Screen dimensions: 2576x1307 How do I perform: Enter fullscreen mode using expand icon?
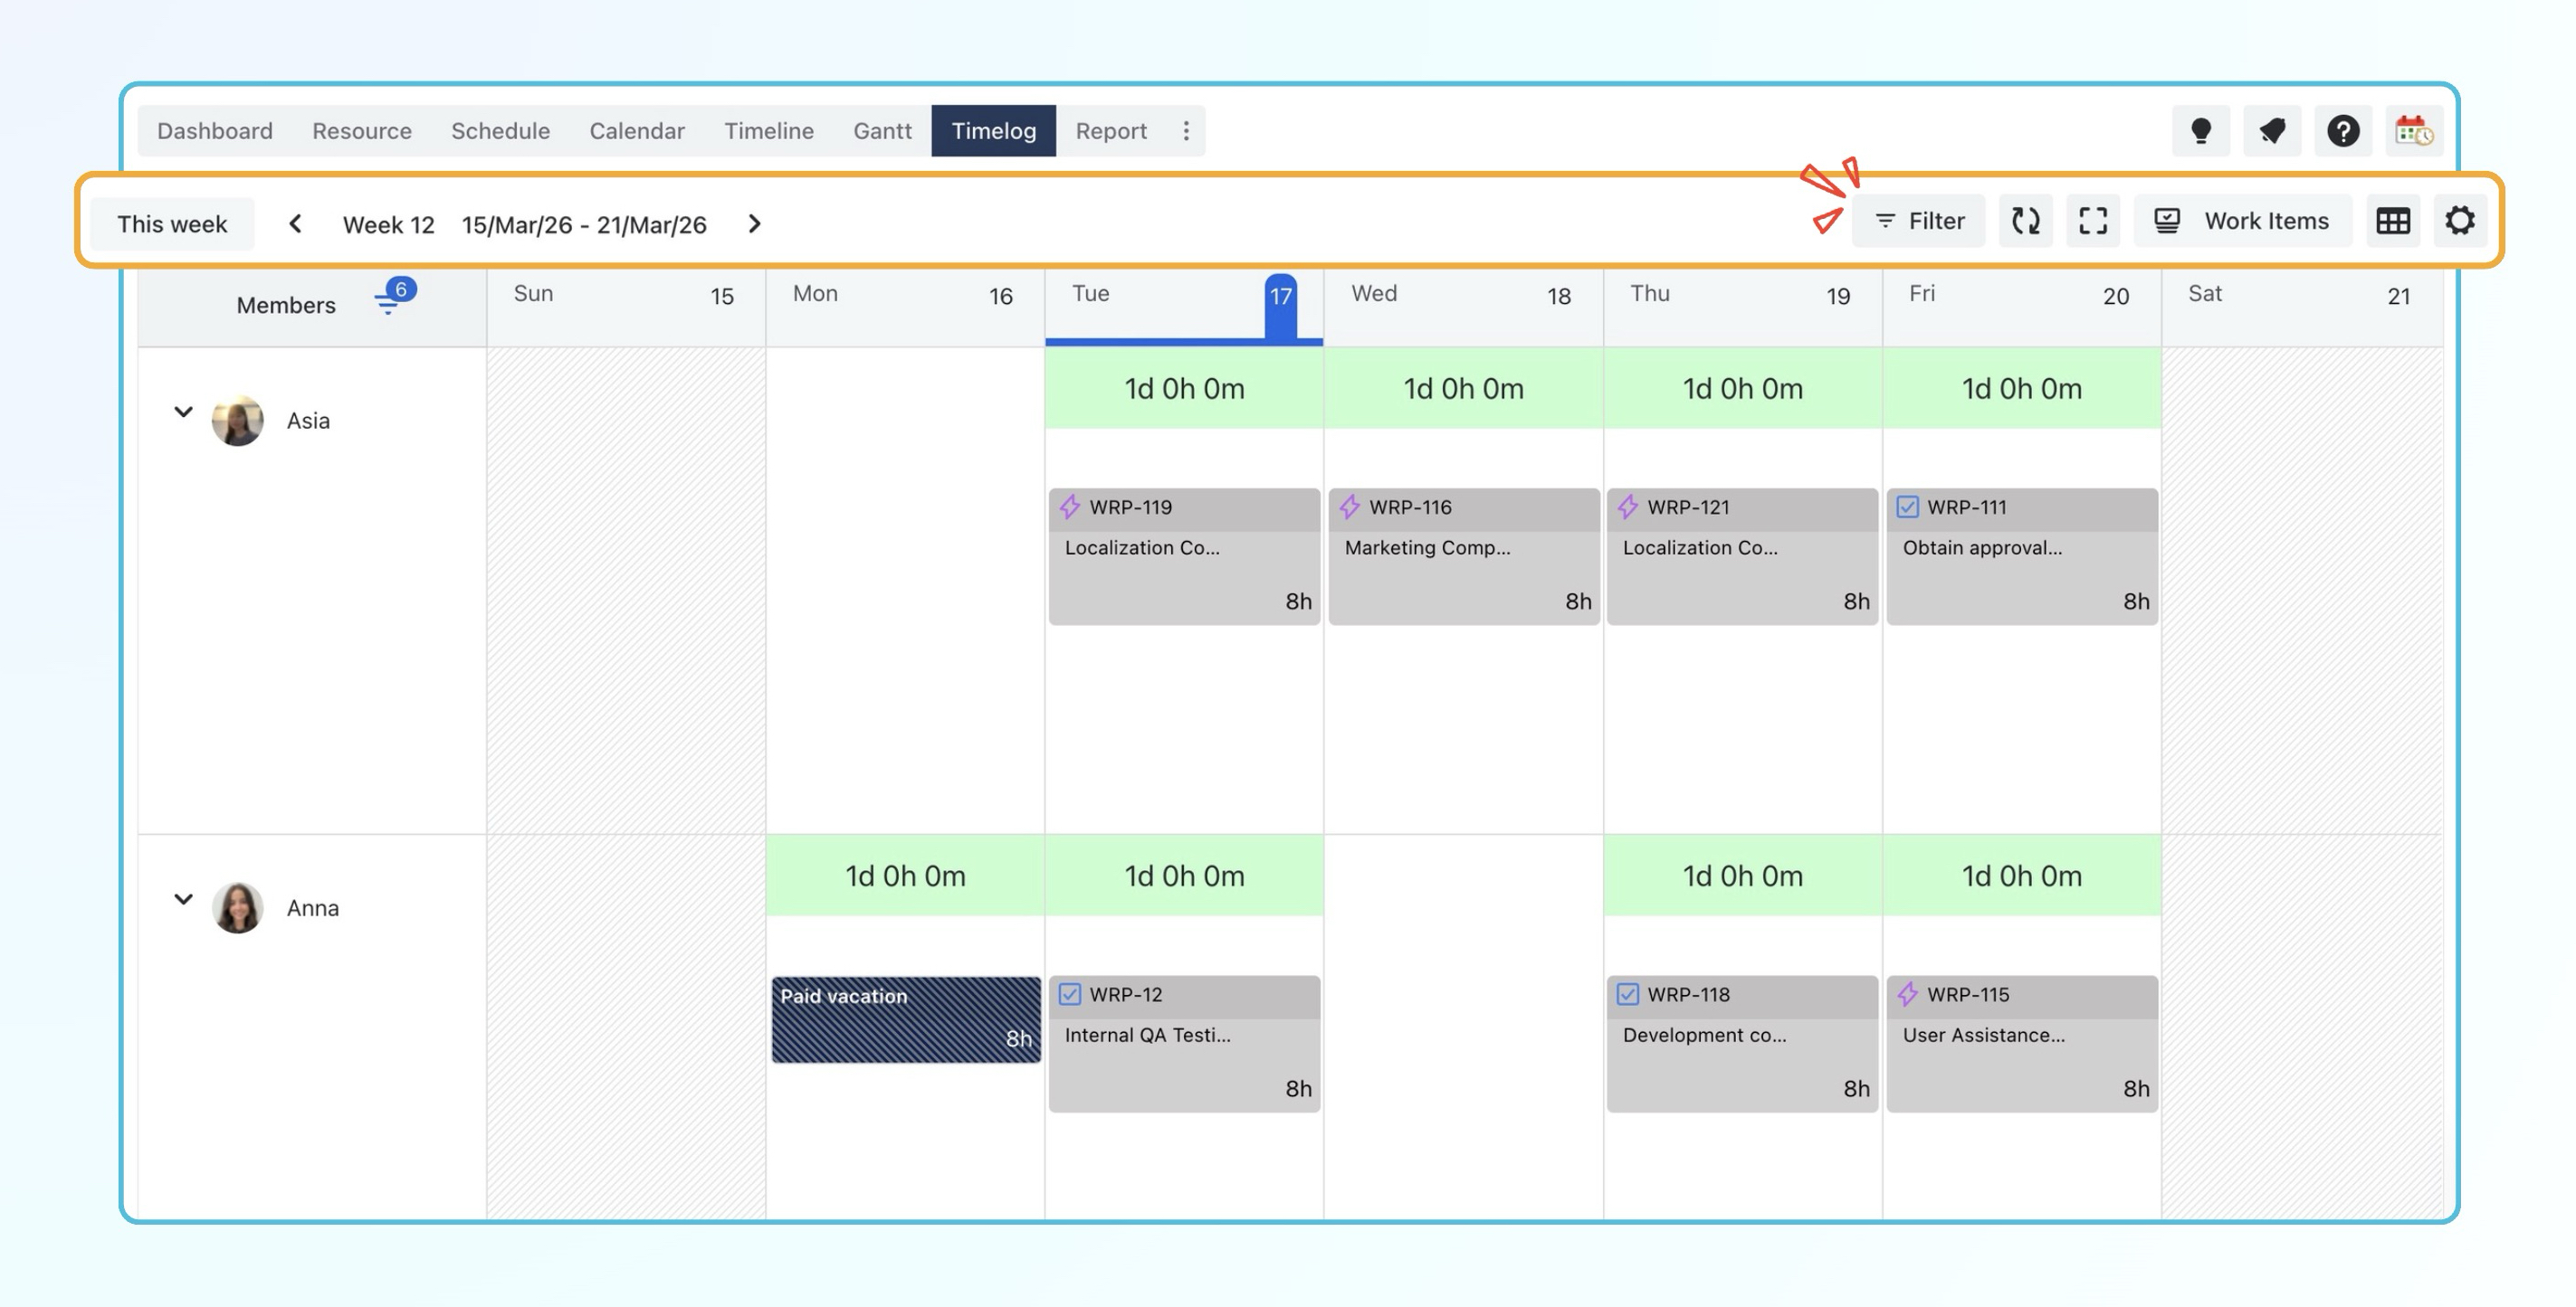coord(2093,221)
